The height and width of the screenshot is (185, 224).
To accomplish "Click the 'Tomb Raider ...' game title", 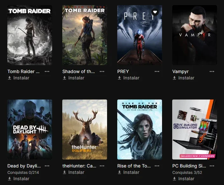I will (x=24, y=71).
